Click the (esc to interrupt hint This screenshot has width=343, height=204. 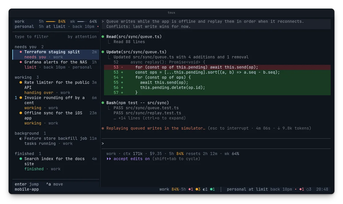[228, 128]
